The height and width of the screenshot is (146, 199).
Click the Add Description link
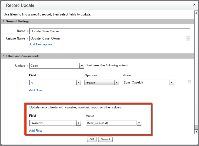[x=40, y=44]
